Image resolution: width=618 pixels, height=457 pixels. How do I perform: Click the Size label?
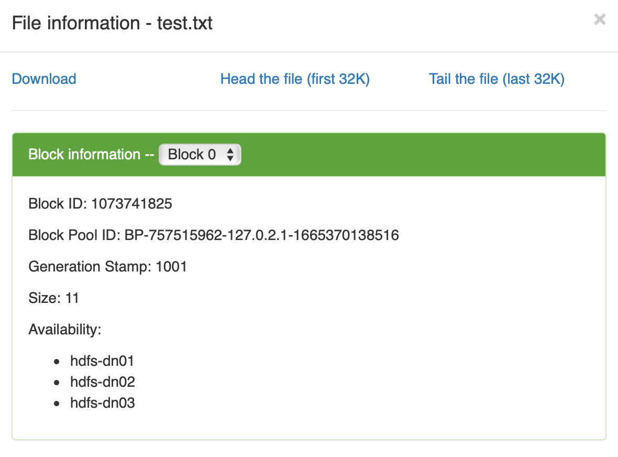point(44,298)
